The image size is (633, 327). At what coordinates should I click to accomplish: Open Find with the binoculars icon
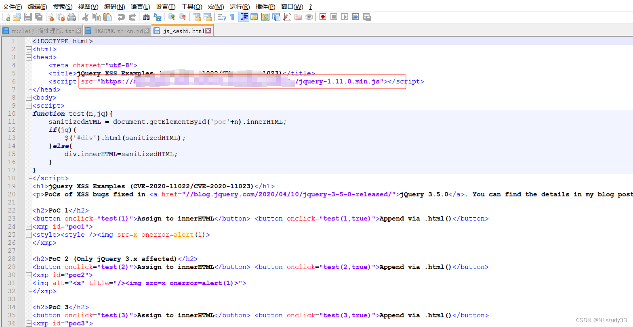coord(146,17)
